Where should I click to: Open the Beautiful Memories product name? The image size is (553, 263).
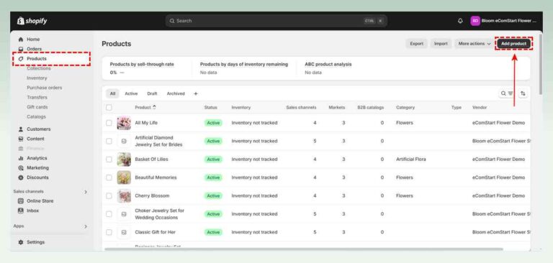(156, 177)
